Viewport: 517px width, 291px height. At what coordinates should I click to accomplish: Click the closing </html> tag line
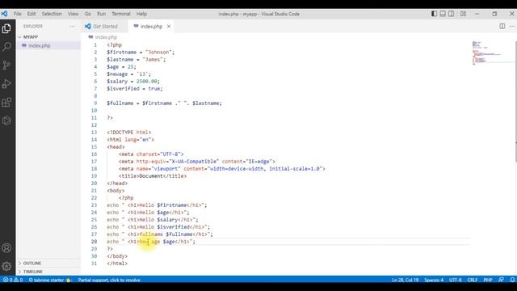[117, 264]
